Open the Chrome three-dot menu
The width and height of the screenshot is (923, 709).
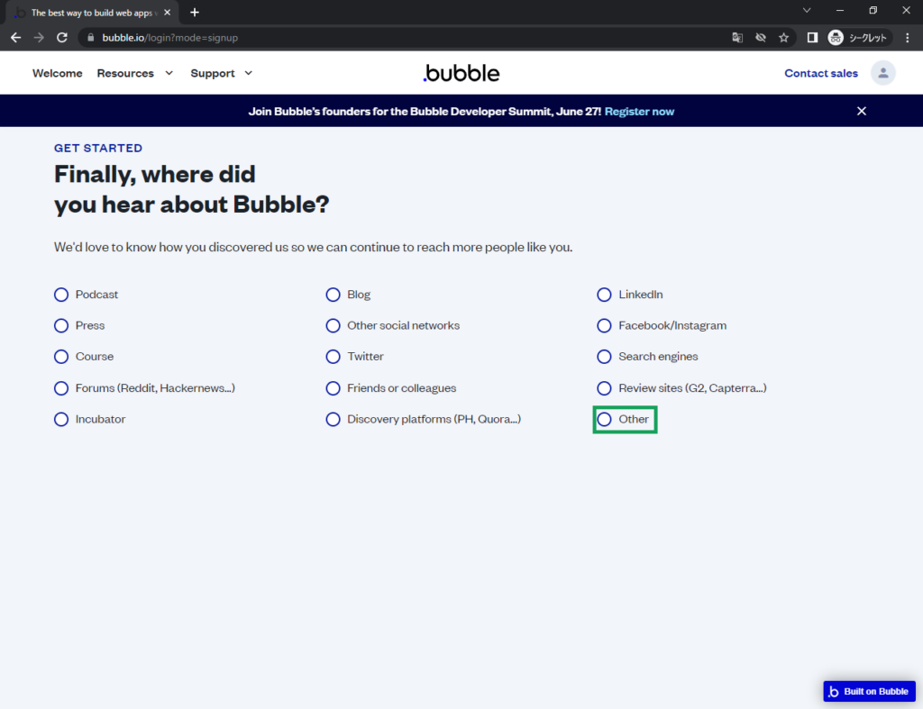[x=907, y=38]
